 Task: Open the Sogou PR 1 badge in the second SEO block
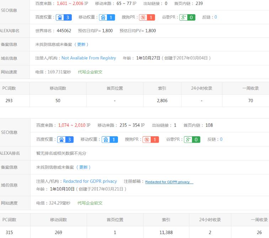pos(151,139)
